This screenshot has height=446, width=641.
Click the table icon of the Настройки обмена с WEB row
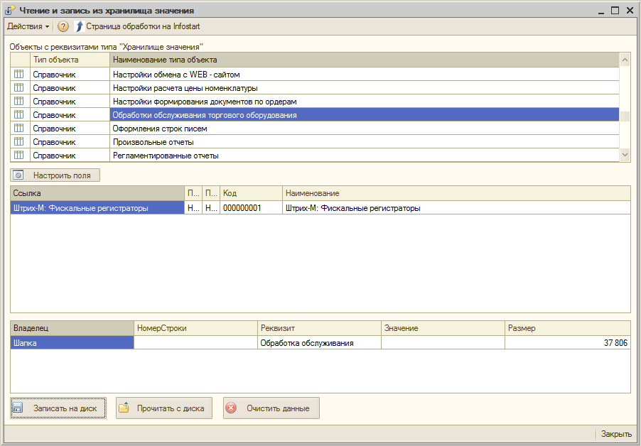[19, 75]
